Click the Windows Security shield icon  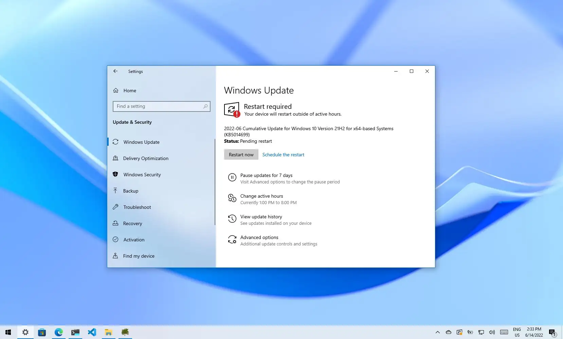coord(115,174)
